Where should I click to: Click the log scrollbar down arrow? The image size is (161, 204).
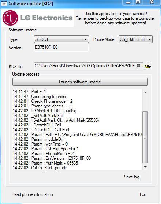[145, 167]
